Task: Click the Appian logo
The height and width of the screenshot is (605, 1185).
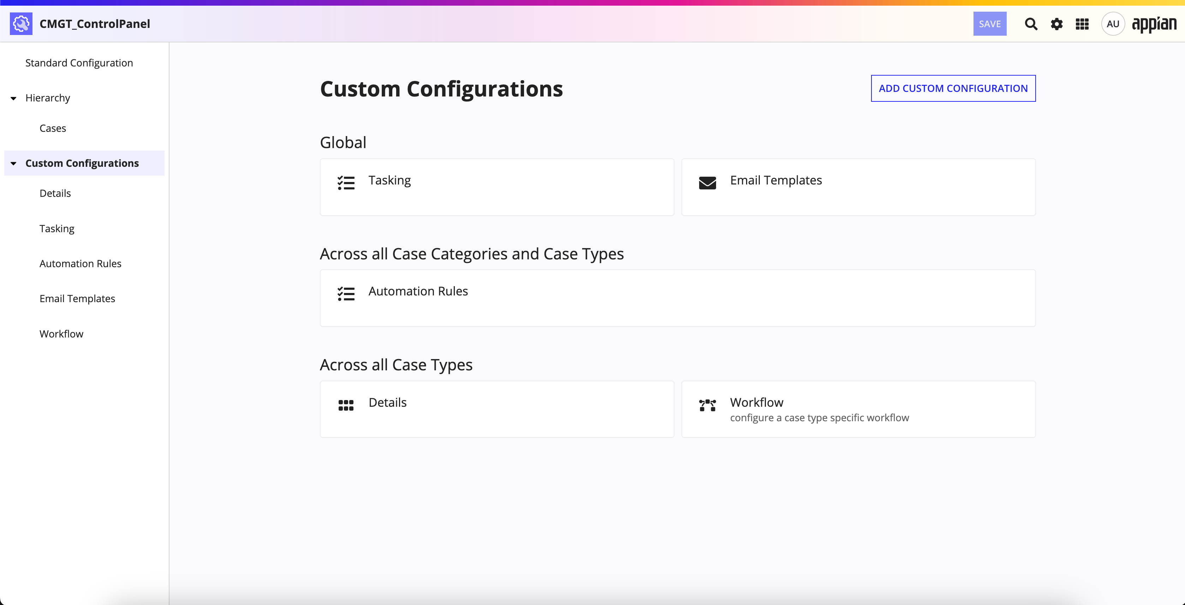Action: [x=1154, y=24]
